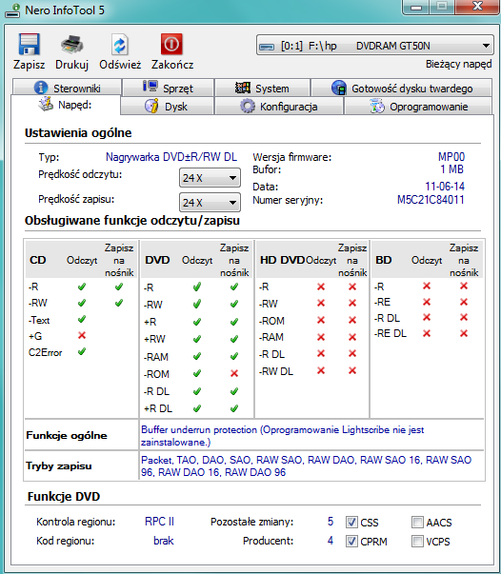Switch to the Sprzęt tab
The width and height of the screenshot is (501, 574).
168,88
